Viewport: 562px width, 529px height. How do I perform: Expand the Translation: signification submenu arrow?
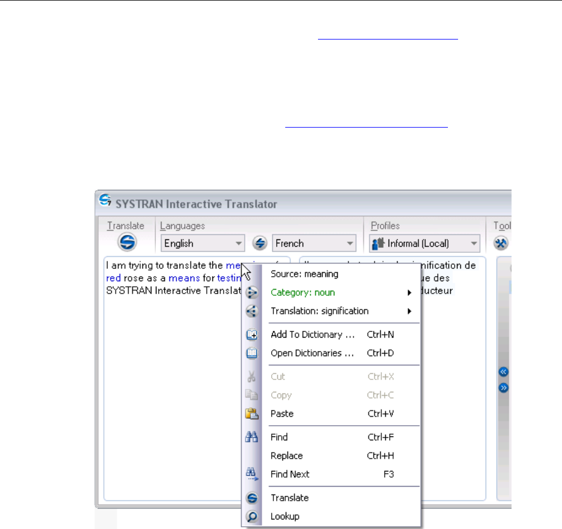(x=409, y=311)
